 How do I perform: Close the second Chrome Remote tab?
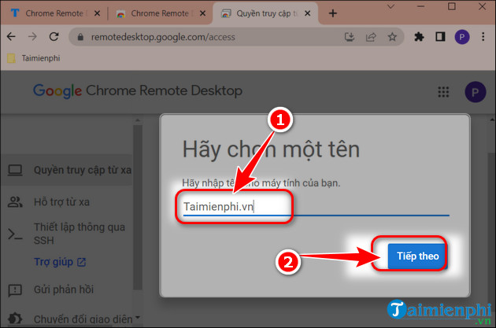click(202, 13)
